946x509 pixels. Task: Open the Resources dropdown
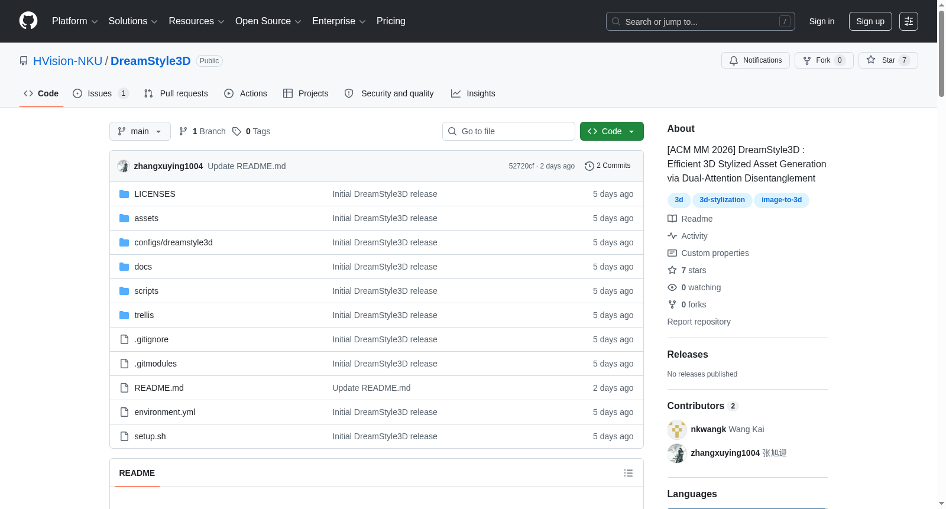[196, 21]
